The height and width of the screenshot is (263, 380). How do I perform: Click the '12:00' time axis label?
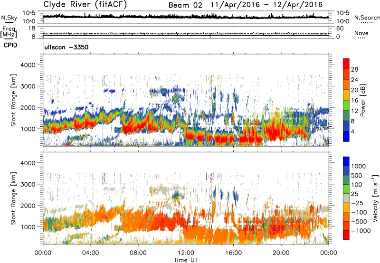click(x=186, y=253)
